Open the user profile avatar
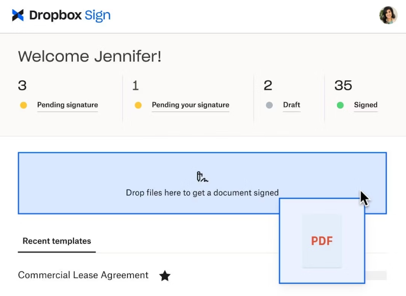 (x=388, y=15)
